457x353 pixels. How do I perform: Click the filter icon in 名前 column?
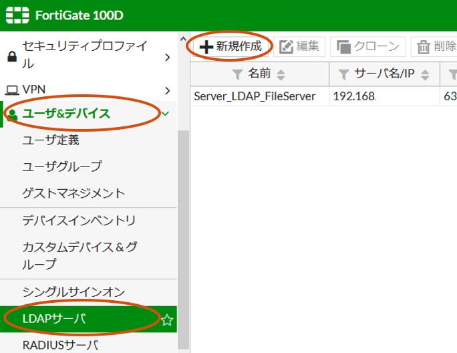[238, 74]
